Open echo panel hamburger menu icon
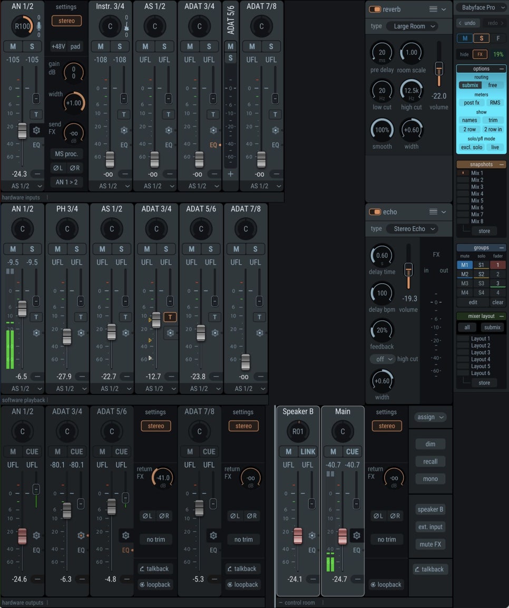This screenshot has height=608, width=509. point(433,211)
